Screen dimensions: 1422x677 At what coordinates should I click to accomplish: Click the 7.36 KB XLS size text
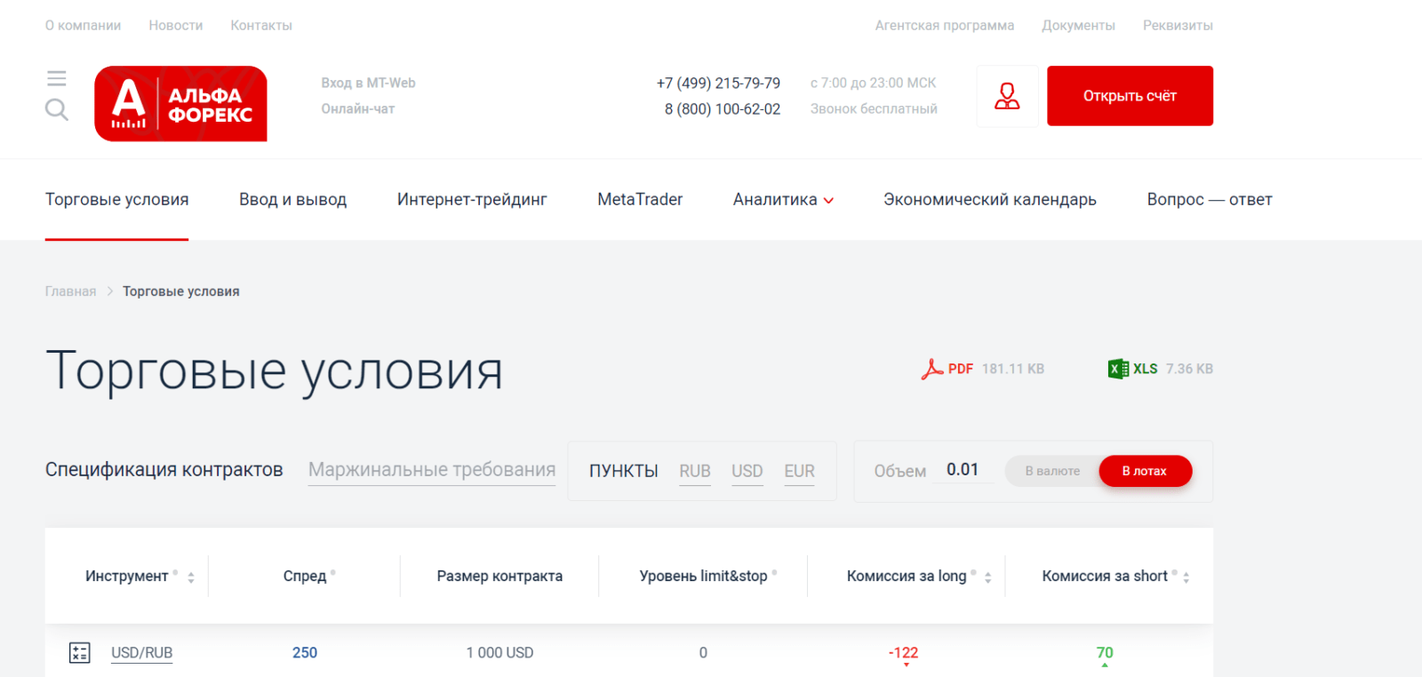coord(1189,369)
